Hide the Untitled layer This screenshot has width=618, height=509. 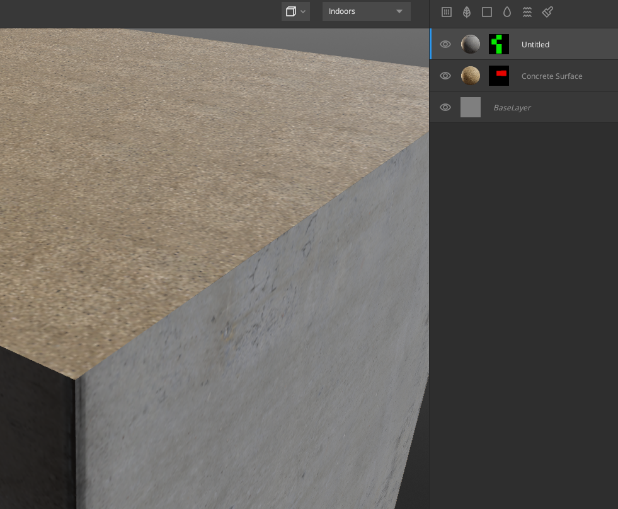(445, 44)
